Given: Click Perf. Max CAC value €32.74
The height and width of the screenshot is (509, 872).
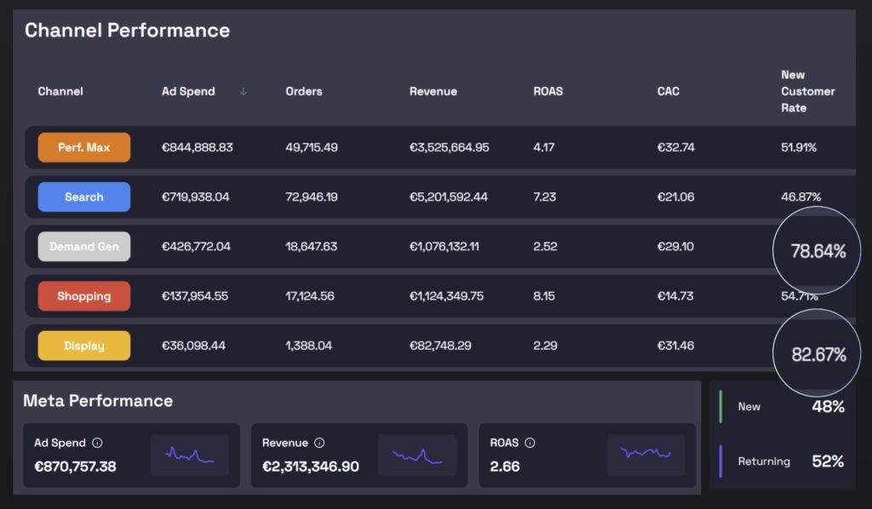Looking at the screenshot, I should (x=675, y=147).
